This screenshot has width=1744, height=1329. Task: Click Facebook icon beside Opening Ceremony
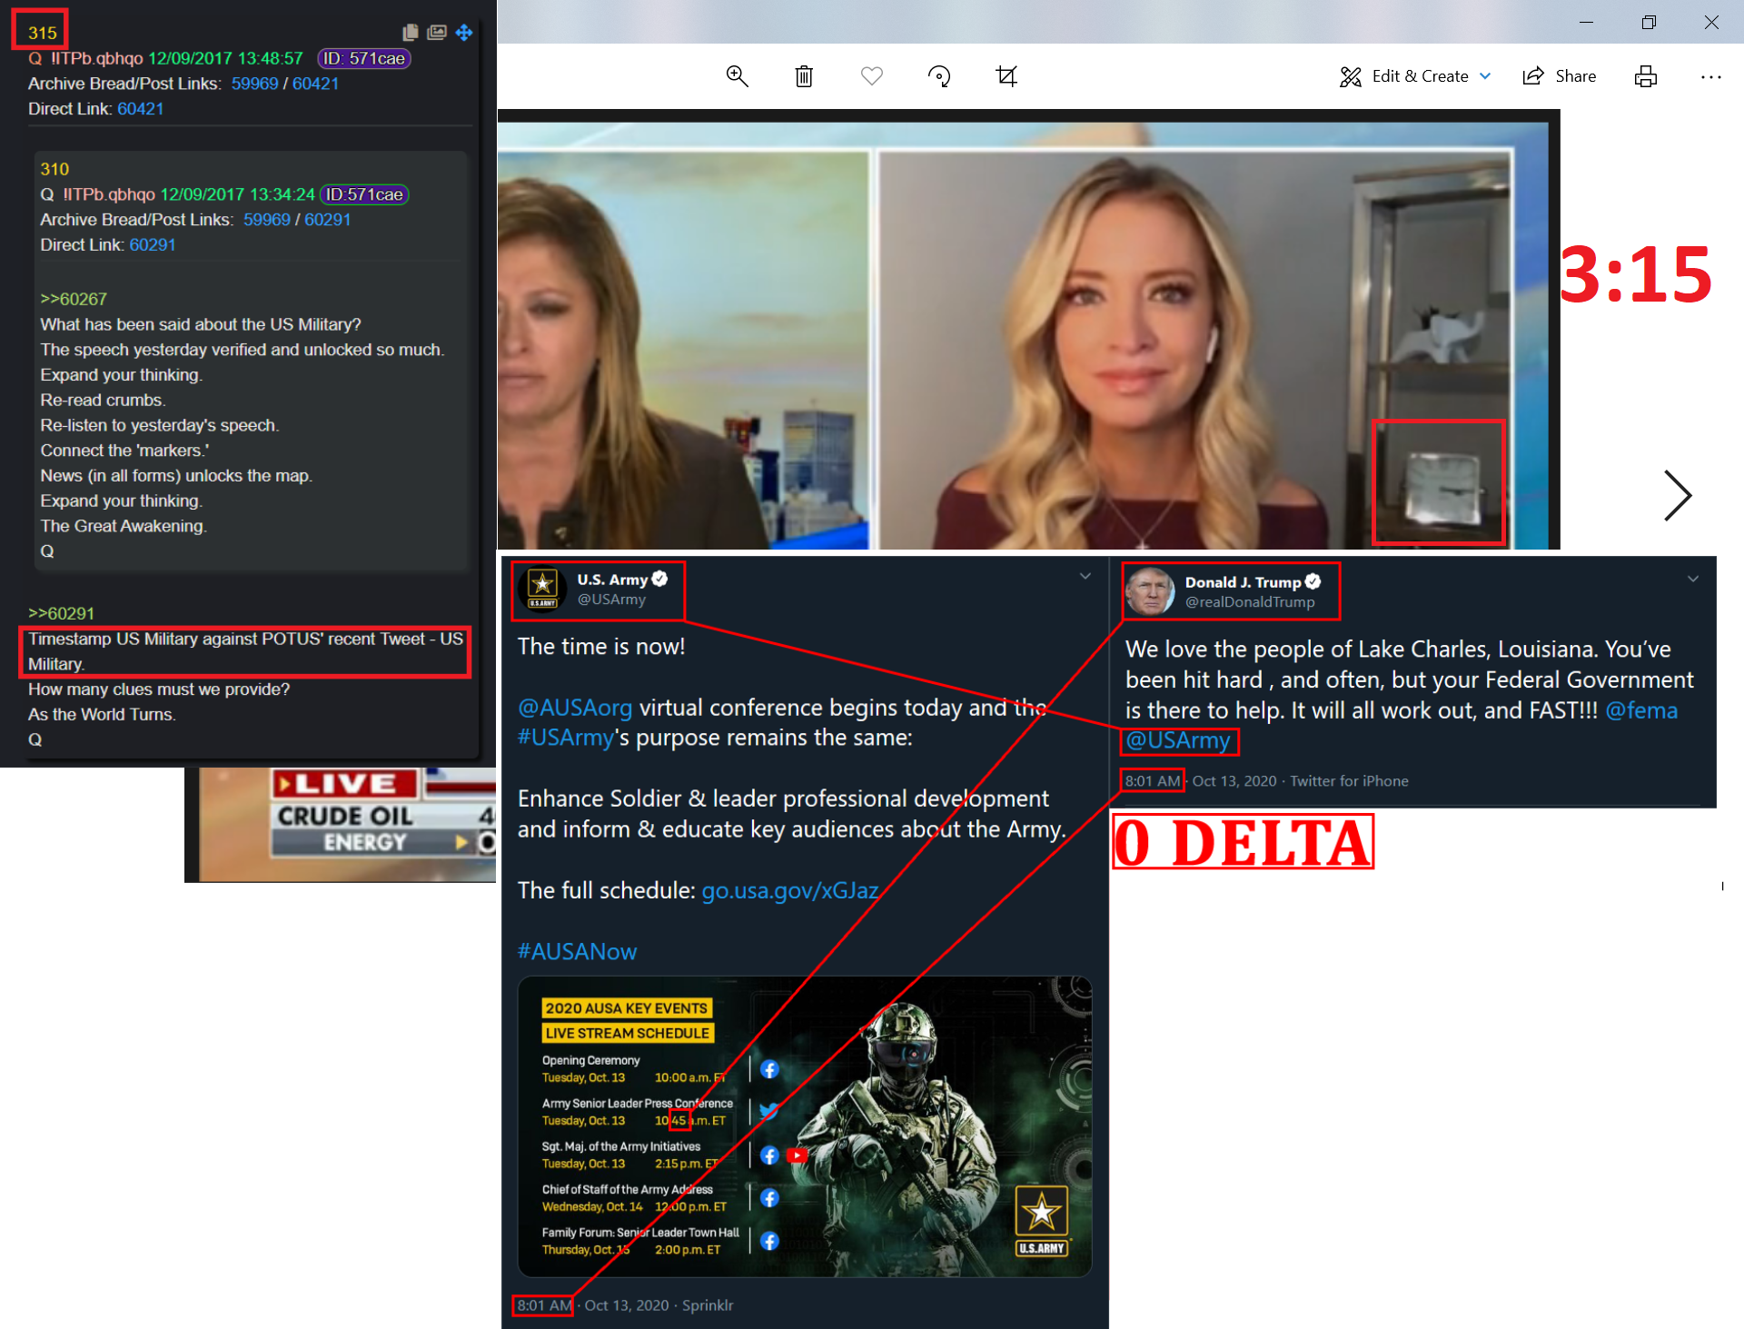pos(769,1069)
